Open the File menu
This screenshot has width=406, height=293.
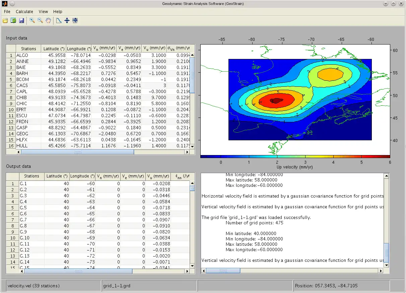click(7, 11)
